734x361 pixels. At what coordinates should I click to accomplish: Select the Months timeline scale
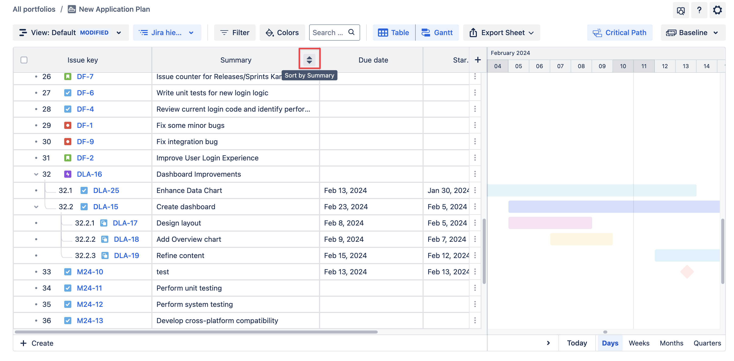(x=671, y=343)
